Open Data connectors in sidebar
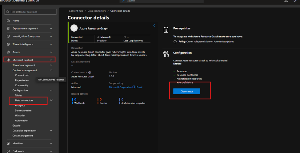This screenshot has width=300, height=153. coord(24,100)
